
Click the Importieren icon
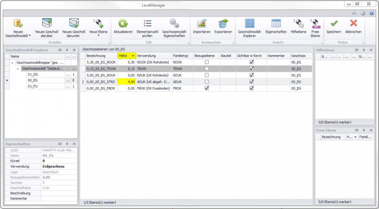tap(201, 23)
